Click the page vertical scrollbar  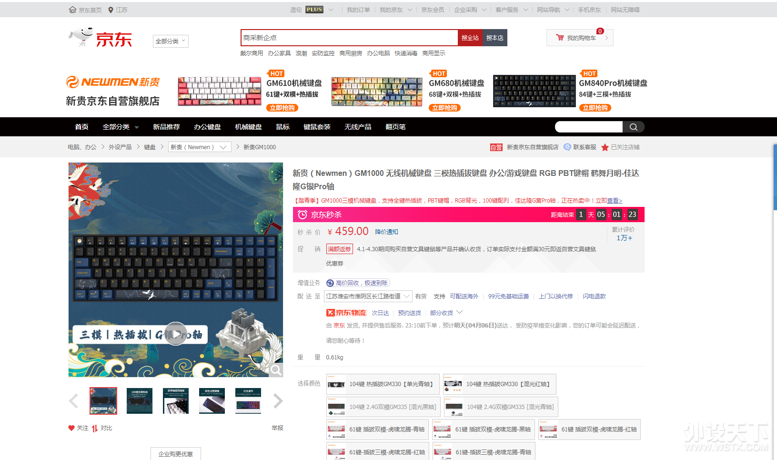tap(775, 177)
